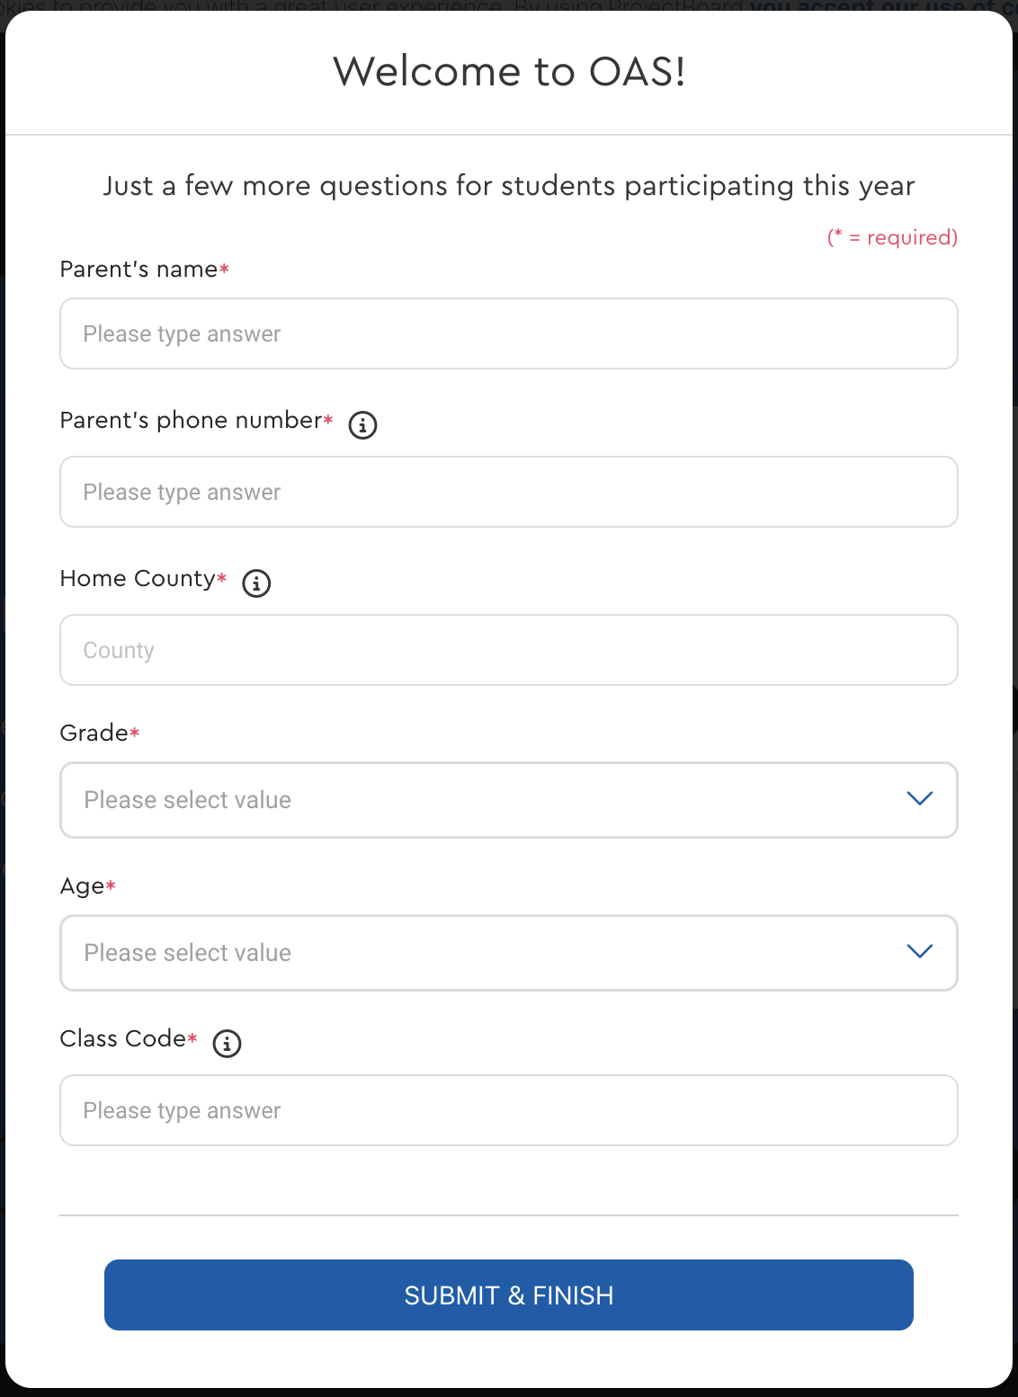This screenshot has width=1018, height=1397.
Task: Click into the Parent's phone number field
Action: coord(509,492)
